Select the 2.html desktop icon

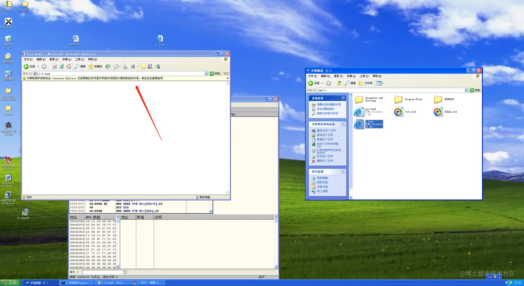[x=160, y=40]
